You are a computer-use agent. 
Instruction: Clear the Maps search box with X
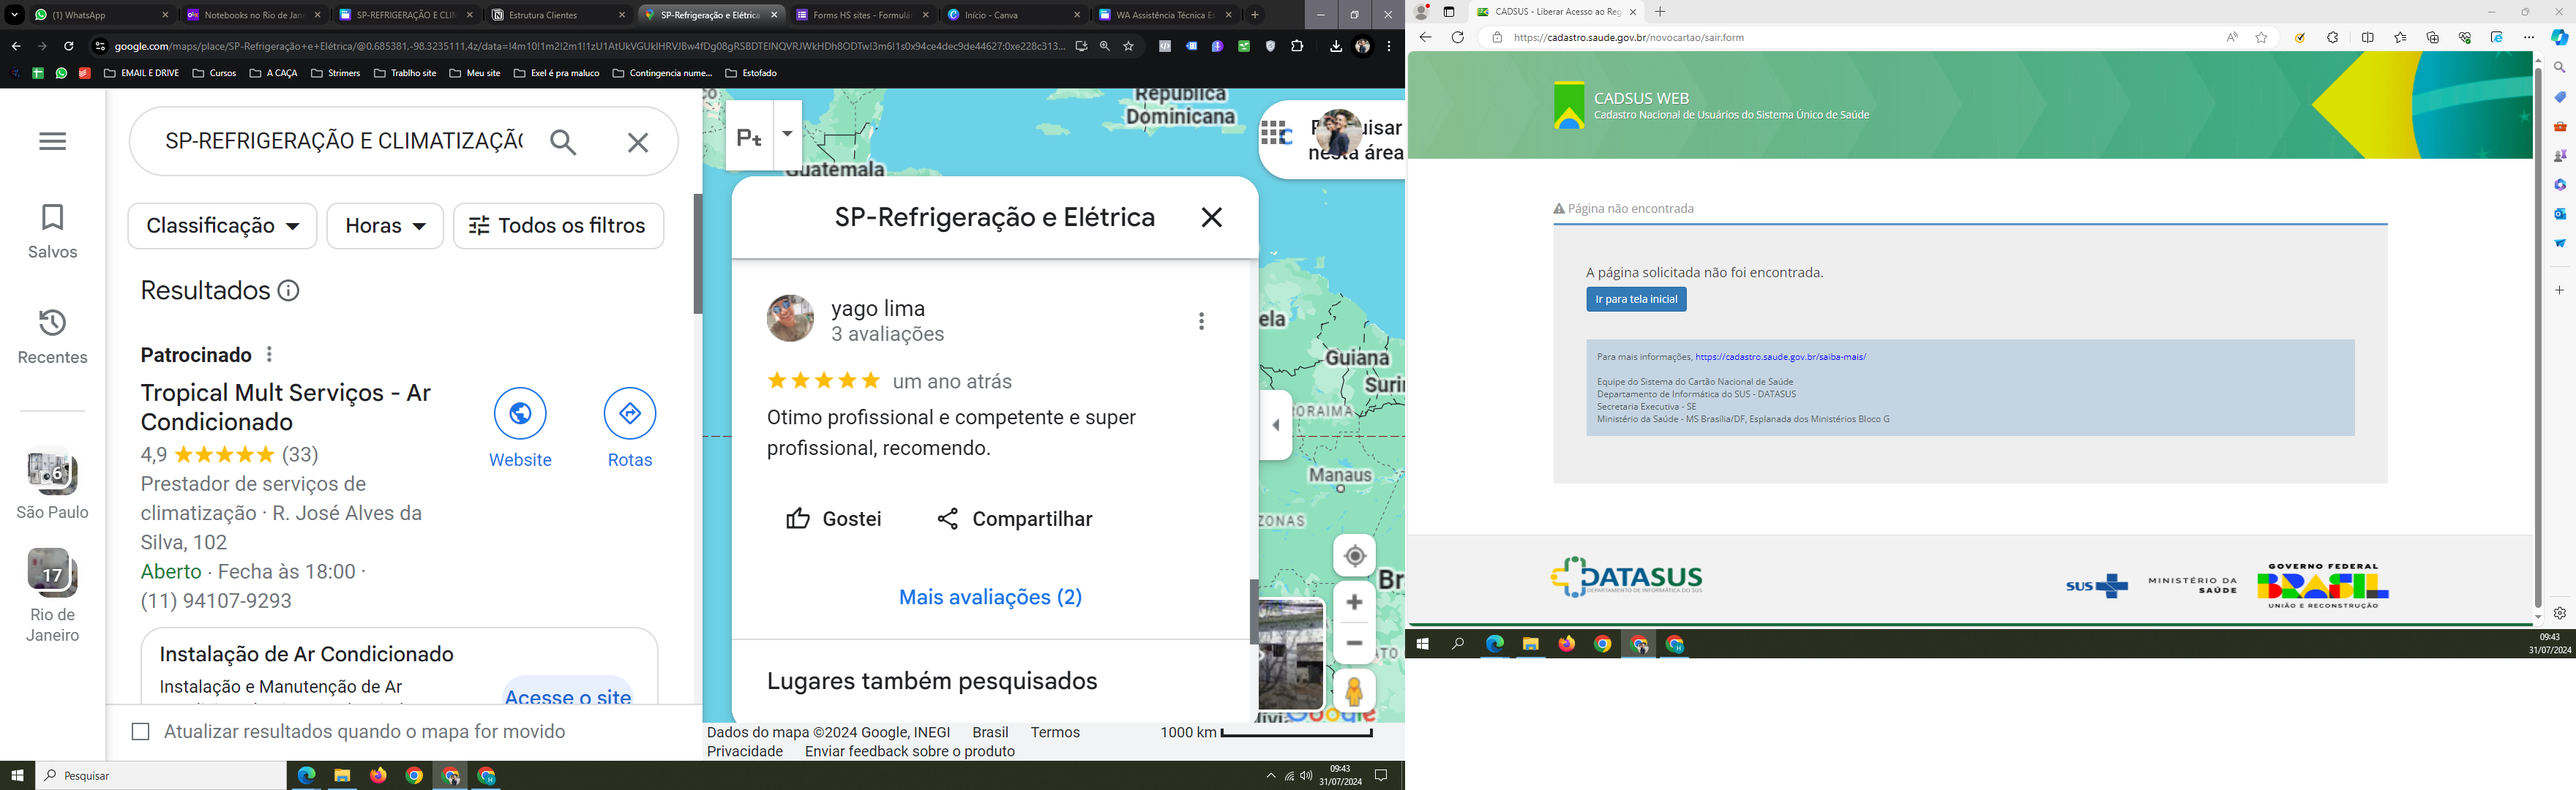(638, 142)
